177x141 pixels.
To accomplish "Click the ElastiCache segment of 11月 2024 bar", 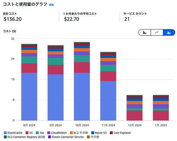I will coord(108,101).
